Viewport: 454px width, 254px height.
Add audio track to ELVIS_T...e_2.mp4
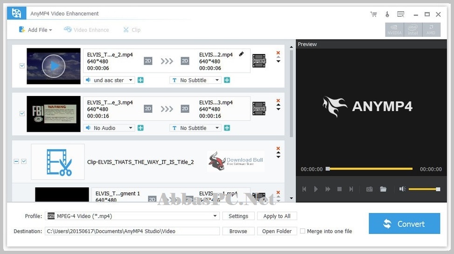click(140, 80)
